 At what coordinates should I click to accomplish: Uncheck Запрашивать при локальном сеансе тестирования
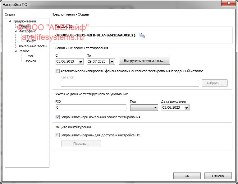(57, 117)
